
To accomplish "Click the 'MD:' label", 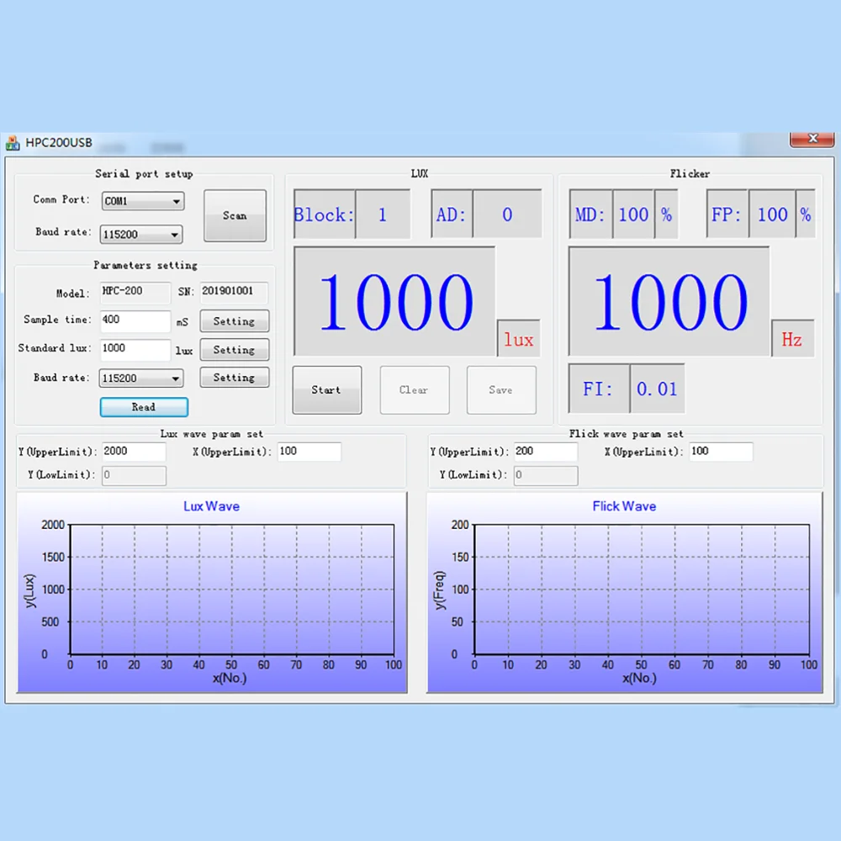I will pos(590,214).
